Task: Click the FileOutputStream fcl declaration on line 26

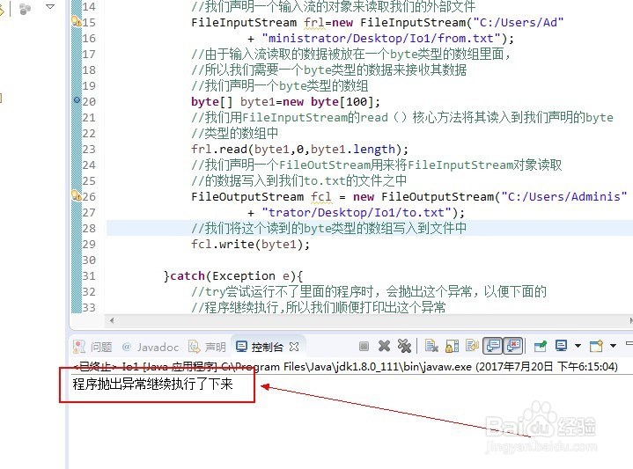Action: point(409,197)
